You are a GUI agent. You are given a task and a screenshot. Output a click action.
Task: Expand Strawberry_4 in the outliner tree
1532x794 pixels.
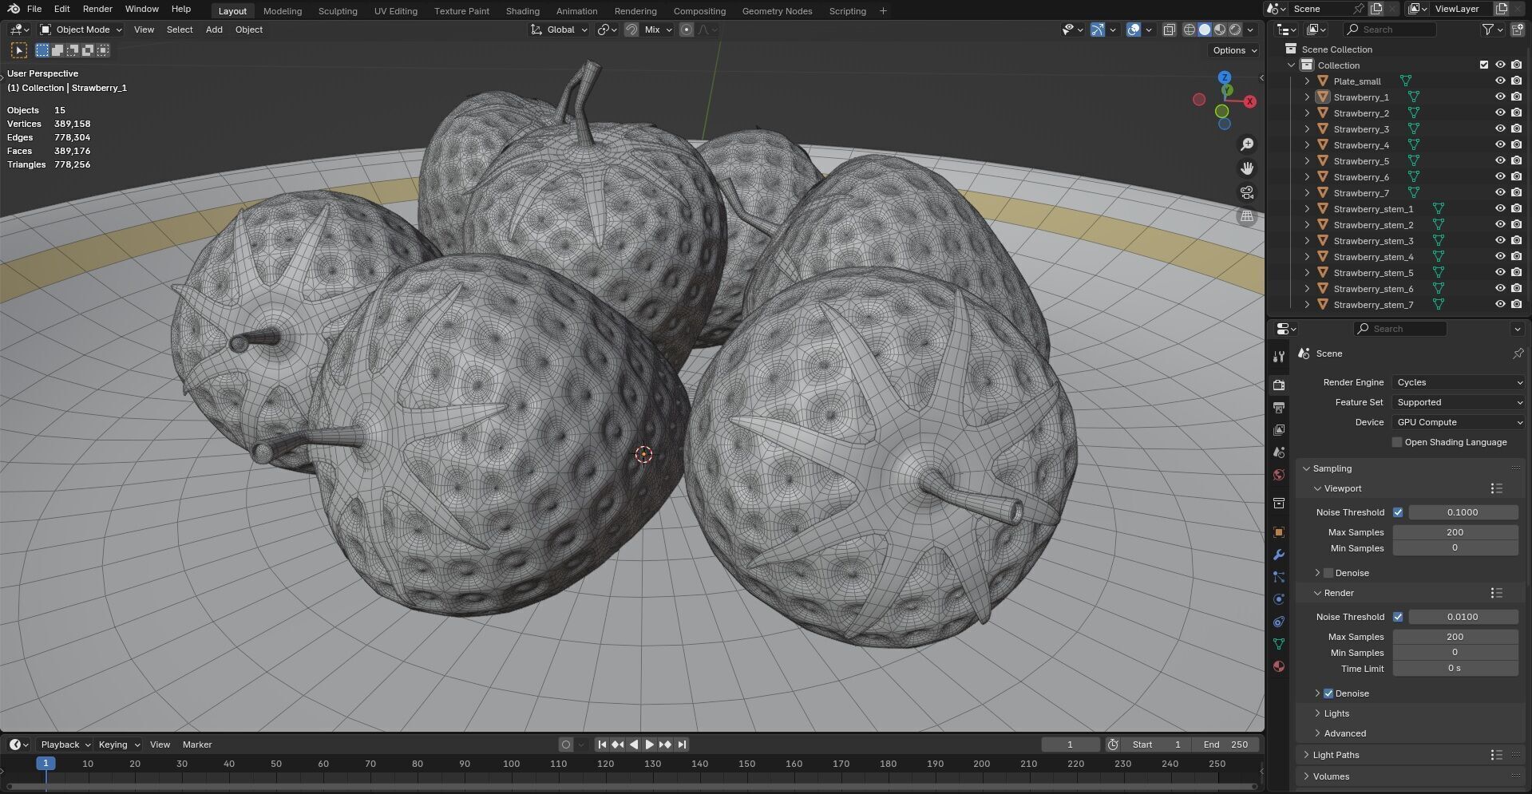(x=1307, y=145)
